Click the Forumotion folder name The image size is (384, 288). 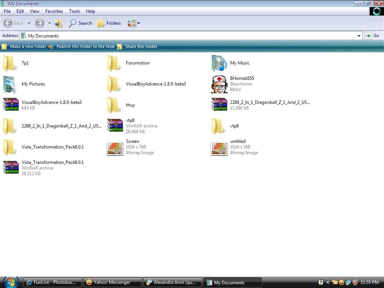pyautogui.click(x=138, y=63)
